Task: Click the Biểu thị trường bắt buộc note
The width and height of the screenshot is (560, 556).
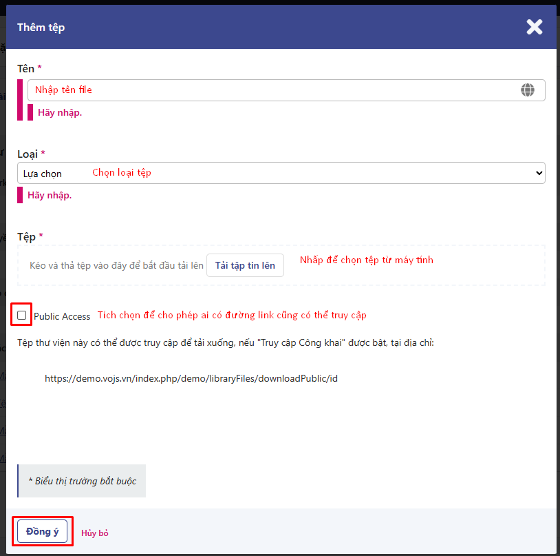Action: click(82, 480)
